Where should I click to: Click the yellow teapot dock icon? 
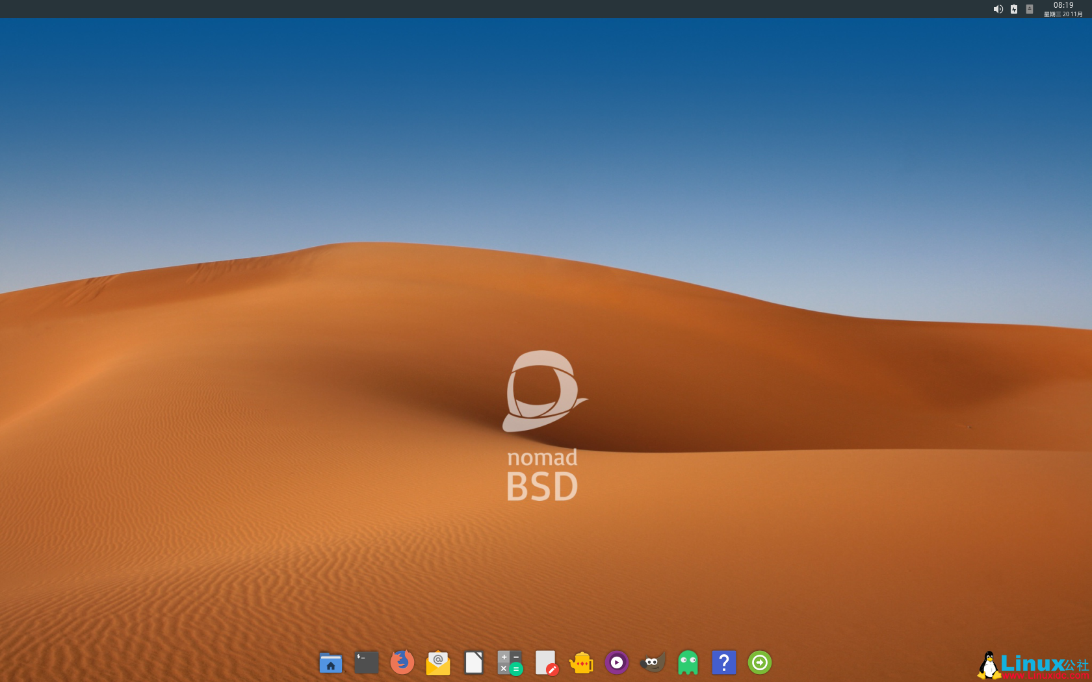point(581,663)
